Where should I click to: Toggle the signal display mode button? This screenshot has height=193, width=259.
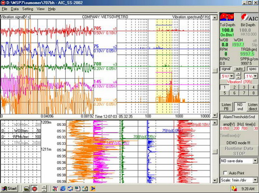point(226,69)
